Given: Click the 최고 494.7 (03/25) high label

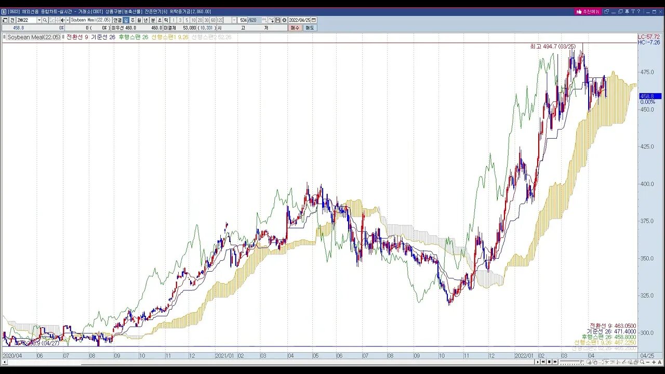Looking at the screenshot, I should click(x=553, y=46).
